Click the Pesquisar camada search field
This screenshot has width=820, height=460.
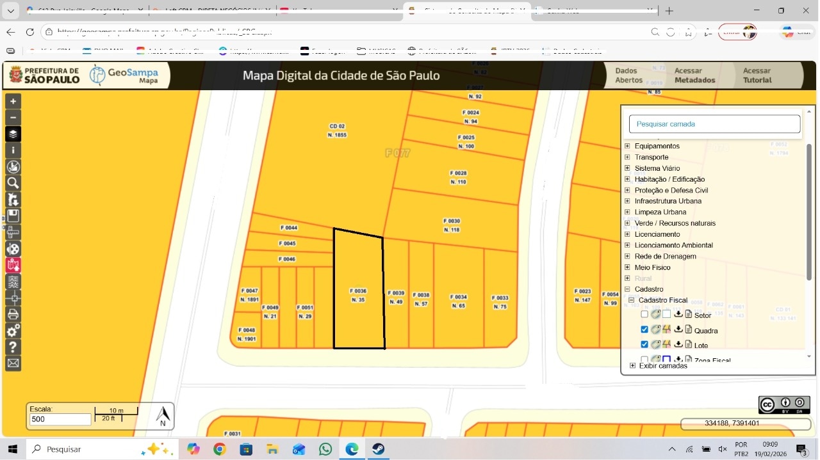click(714, 124)
